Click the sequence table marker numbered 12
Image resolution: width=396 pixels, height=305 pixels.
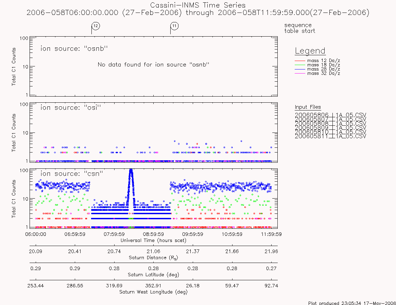coord(96,26)
